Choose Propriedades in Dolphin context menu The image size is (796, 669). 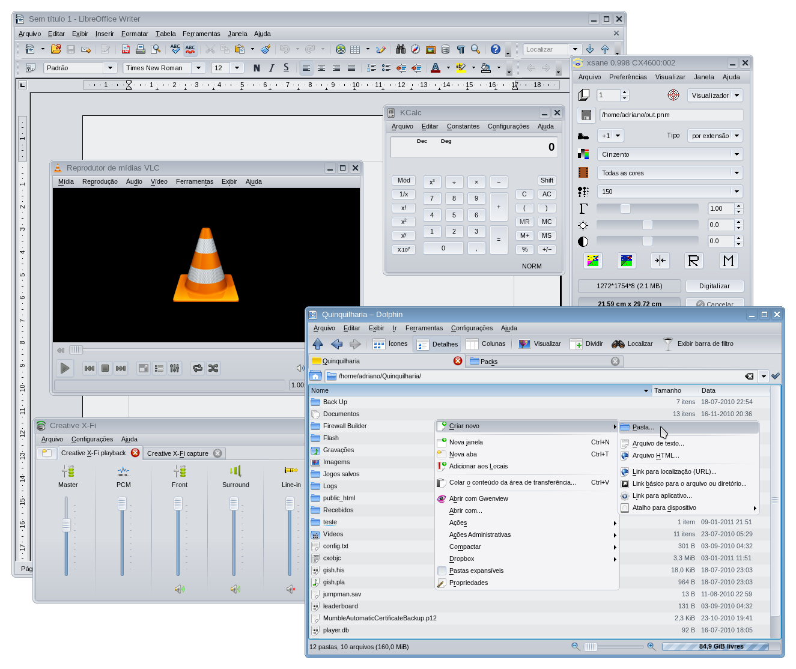tap(527, 583)
